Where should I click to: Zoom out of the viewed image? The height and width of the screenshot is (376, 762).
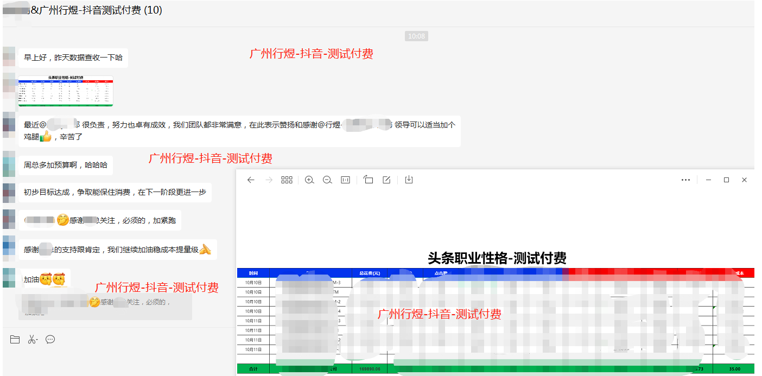coord(327,180)
